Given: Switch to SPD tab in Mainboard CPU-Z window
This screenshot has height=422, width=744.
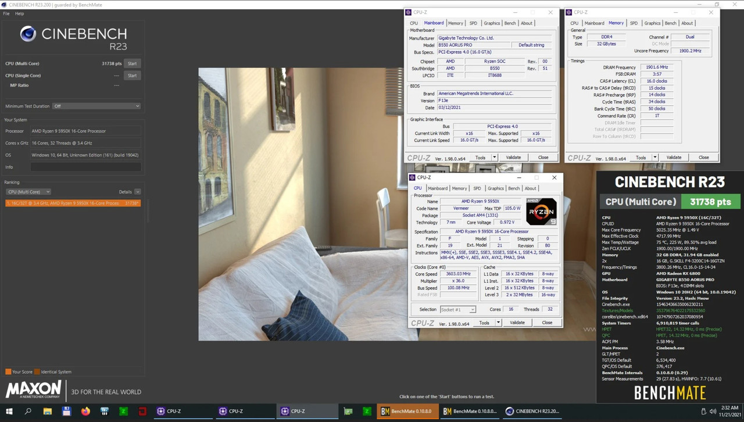Looking at the screenshot, I should pyautogui.click(x=473, y=23).
